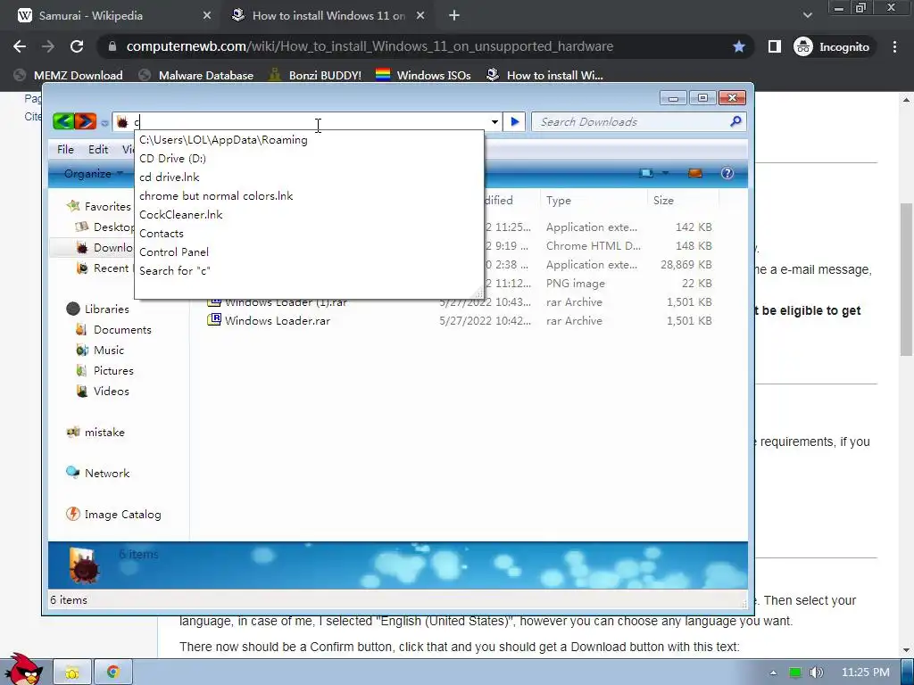Click the 28,869 KB size cell
The image size is (914, 685).
(685, 264)
